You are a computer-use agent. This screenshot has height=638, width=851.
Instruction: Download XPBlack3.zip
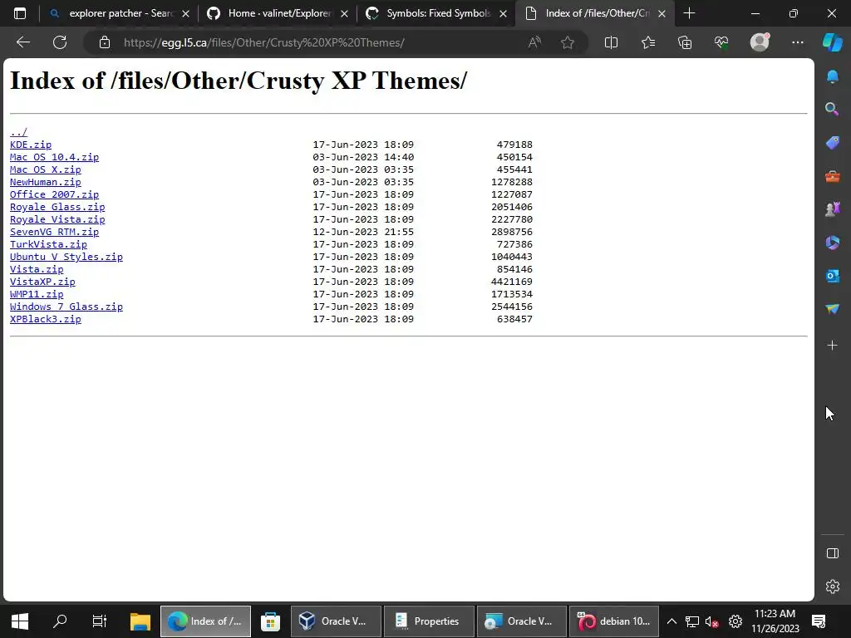tap(45, 319)
